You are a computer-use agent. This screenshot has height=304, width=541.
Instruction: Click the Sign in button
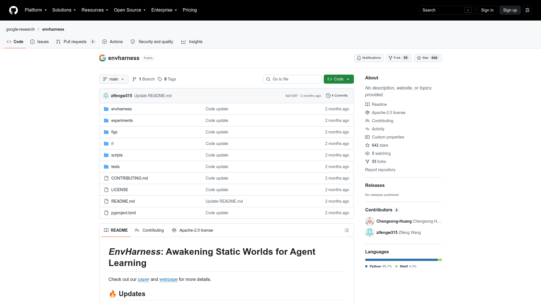[x=487, y=10]
